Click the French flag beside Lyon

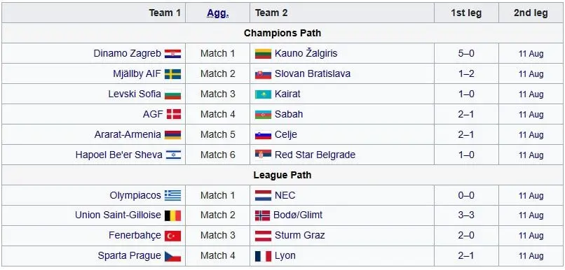[x=263, y=256]
